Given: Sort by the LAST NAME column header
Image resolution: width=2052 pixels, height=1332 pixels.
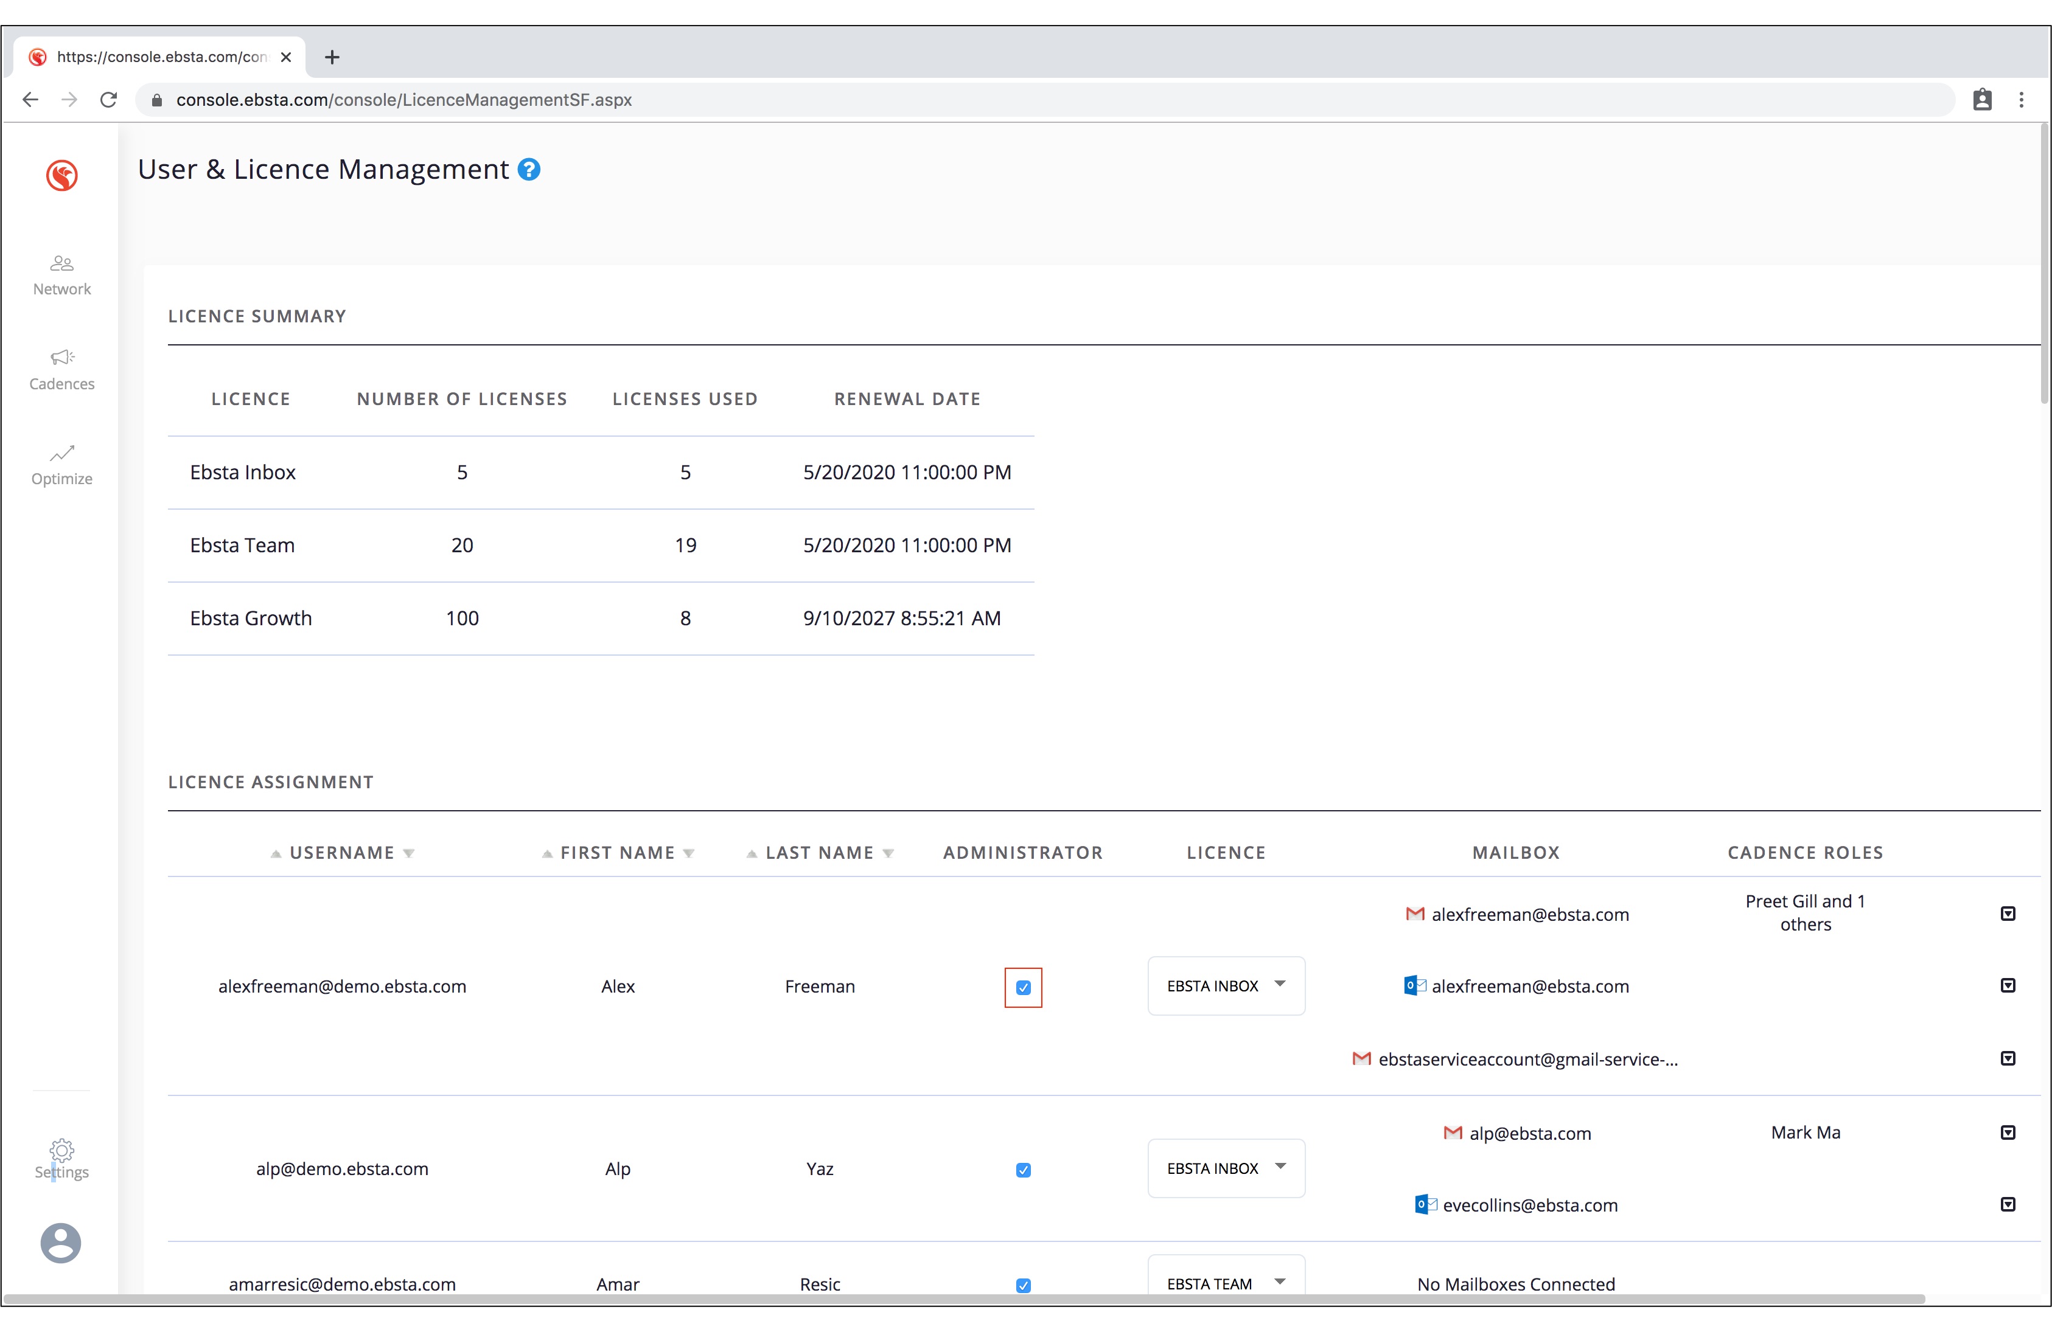Looking at the screenshot, I should coord(818,853).
